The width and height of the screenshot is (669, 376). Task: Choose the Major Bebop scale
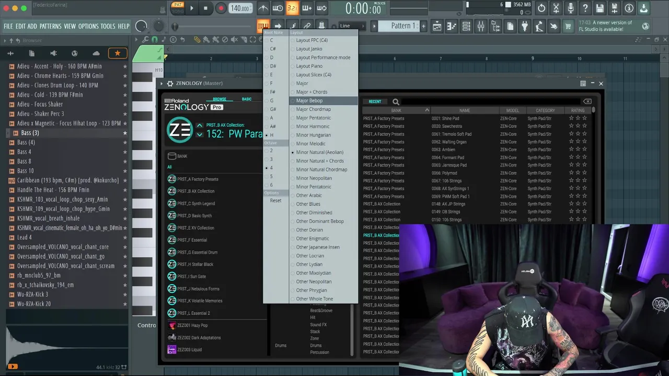click(x=323, y=101)
